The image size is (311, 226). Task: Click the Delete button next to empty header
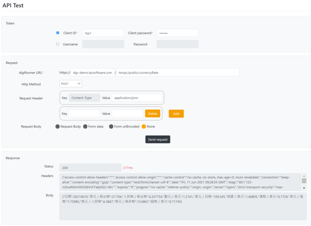pos(152,113)
